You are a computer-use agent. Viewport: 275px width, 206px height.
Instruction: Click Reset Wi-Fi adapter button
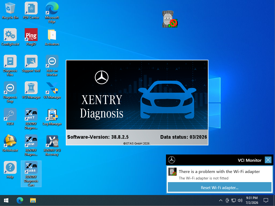[220, 187]
